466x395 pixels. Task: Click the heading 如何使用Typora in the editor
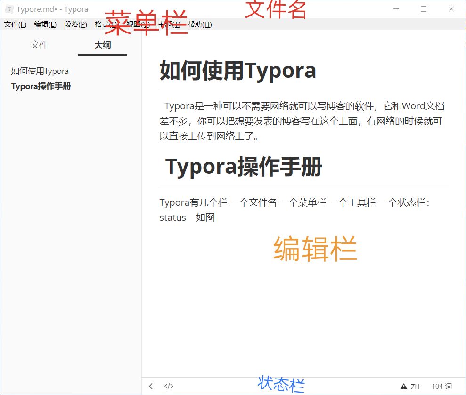click(237, 71)
